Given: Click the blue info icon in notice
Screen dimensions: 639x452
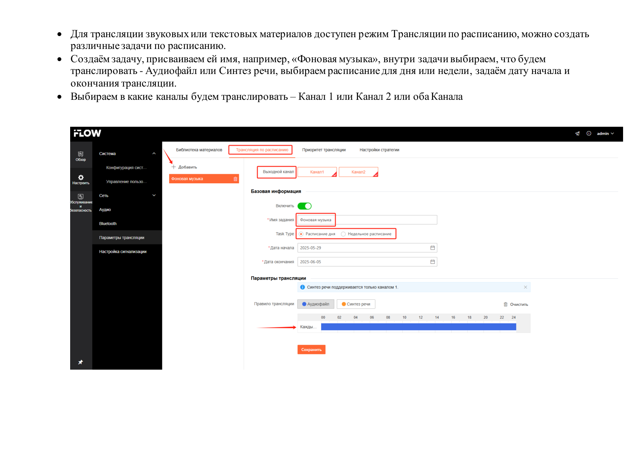Looking at the screenshot, I should pos(302,287).
